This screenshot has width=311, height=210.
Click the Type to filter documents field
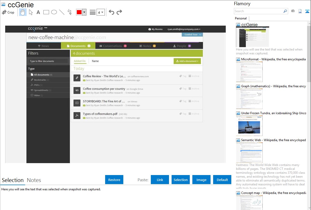(48, 61)
